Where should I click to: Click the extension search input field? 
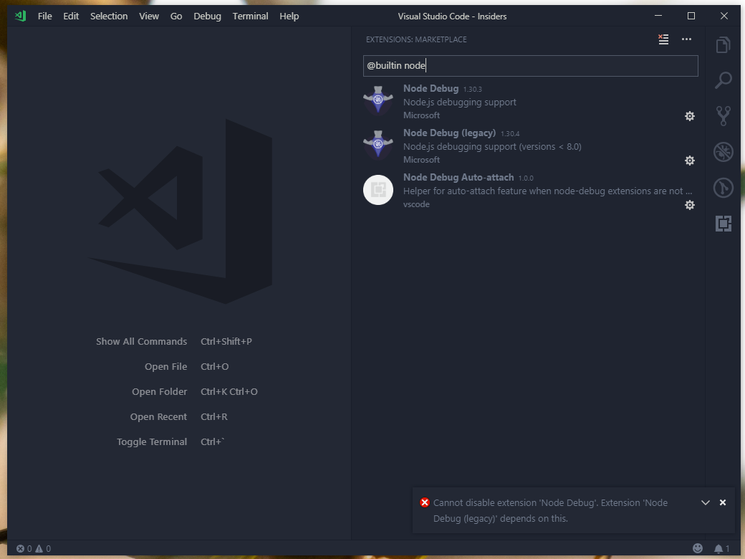pos(530,65)
